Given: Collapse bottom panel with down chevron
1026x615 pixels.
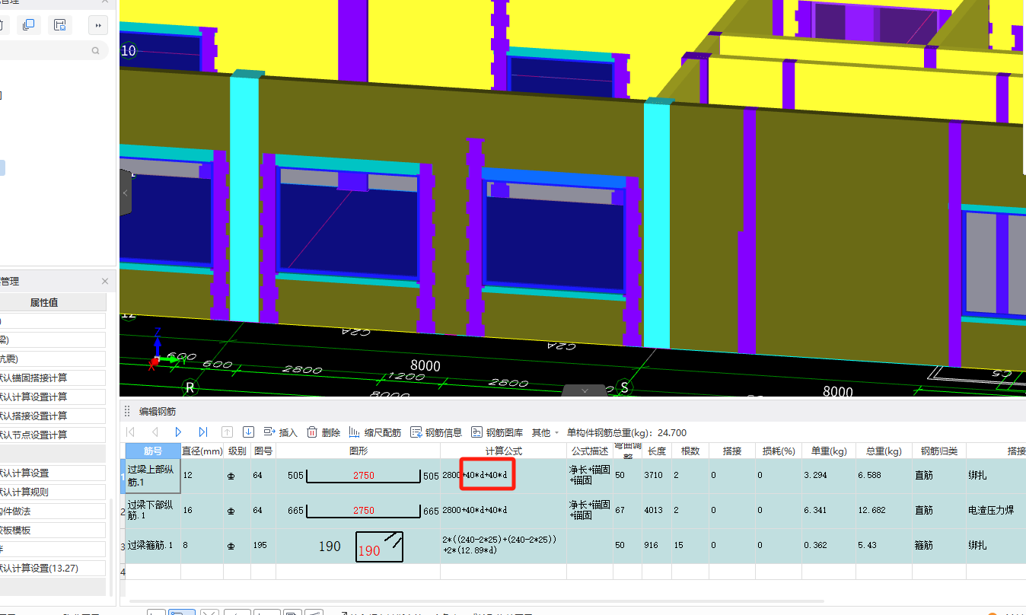Looking at the screenshot, I should point(585,390).
